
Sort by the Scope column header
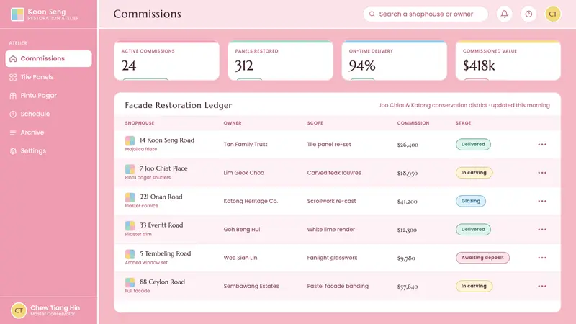(x=315, y=123)
